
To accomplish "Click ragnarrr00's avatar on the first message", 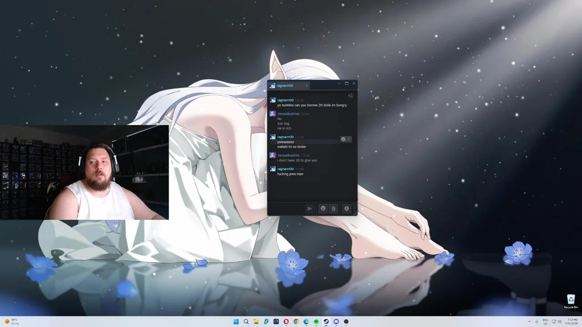I will tap(273, 100).
